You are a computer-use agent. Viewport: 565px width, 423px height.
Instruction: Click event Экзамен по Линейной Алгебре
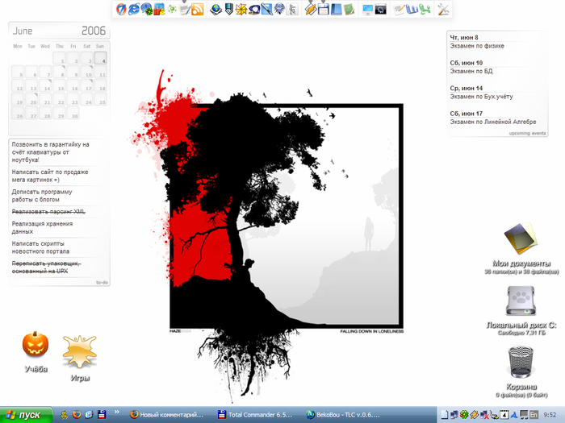point(493,122)
